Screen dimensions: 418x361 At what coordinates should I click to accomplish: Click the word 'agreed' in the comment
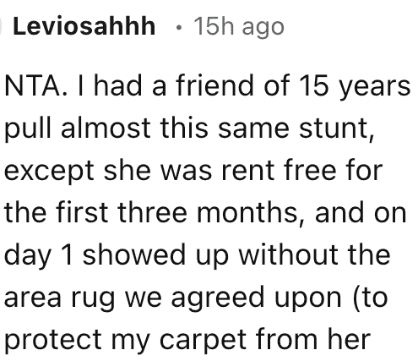(218, 299)
